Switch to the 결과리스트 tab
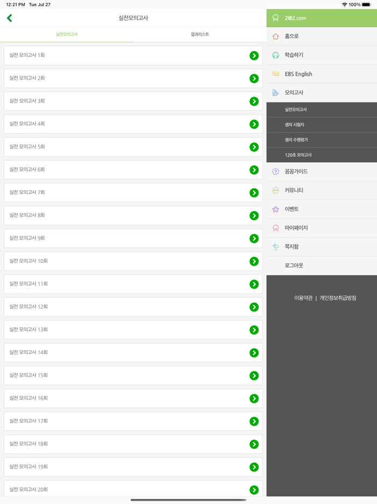377x504 pixels. pyautogui.click(x=200, y=35)
